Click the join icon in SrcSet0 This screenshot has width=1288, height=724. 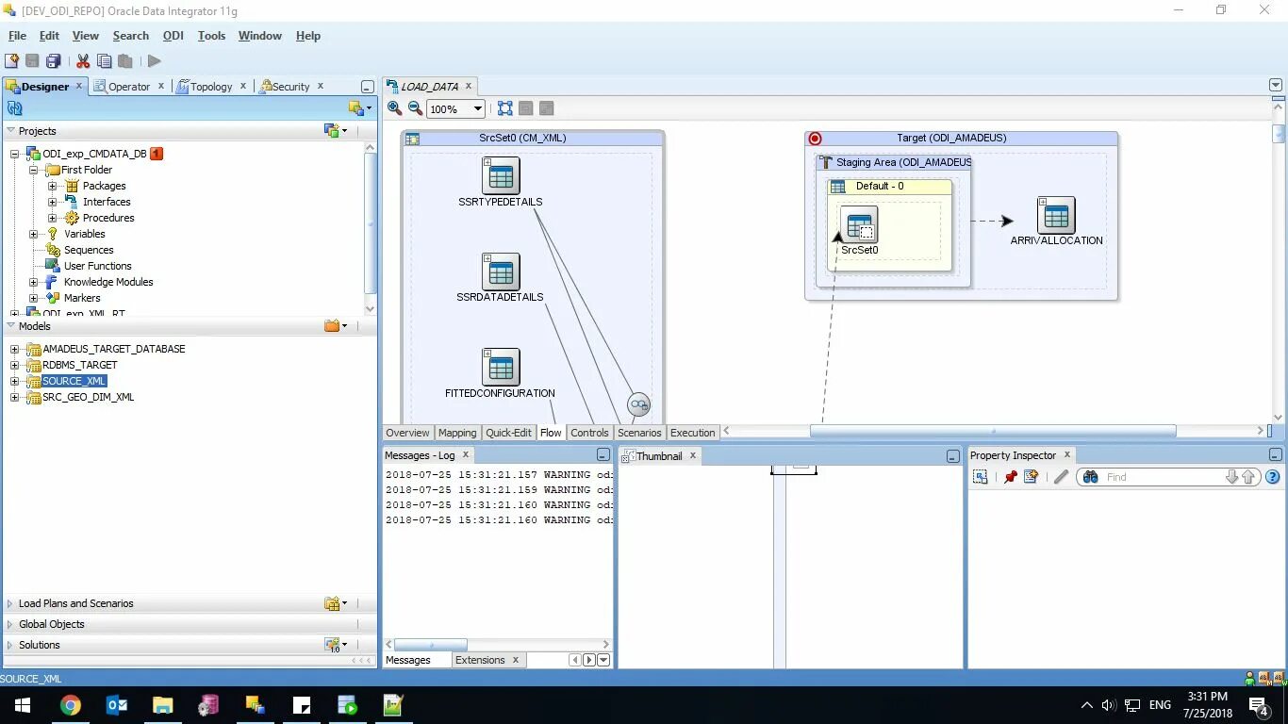(639, 405)
